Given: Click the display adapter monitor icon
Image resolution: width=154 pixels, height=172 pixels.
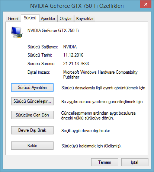Looking at the screenshot, I should click(x=17, y=32).
